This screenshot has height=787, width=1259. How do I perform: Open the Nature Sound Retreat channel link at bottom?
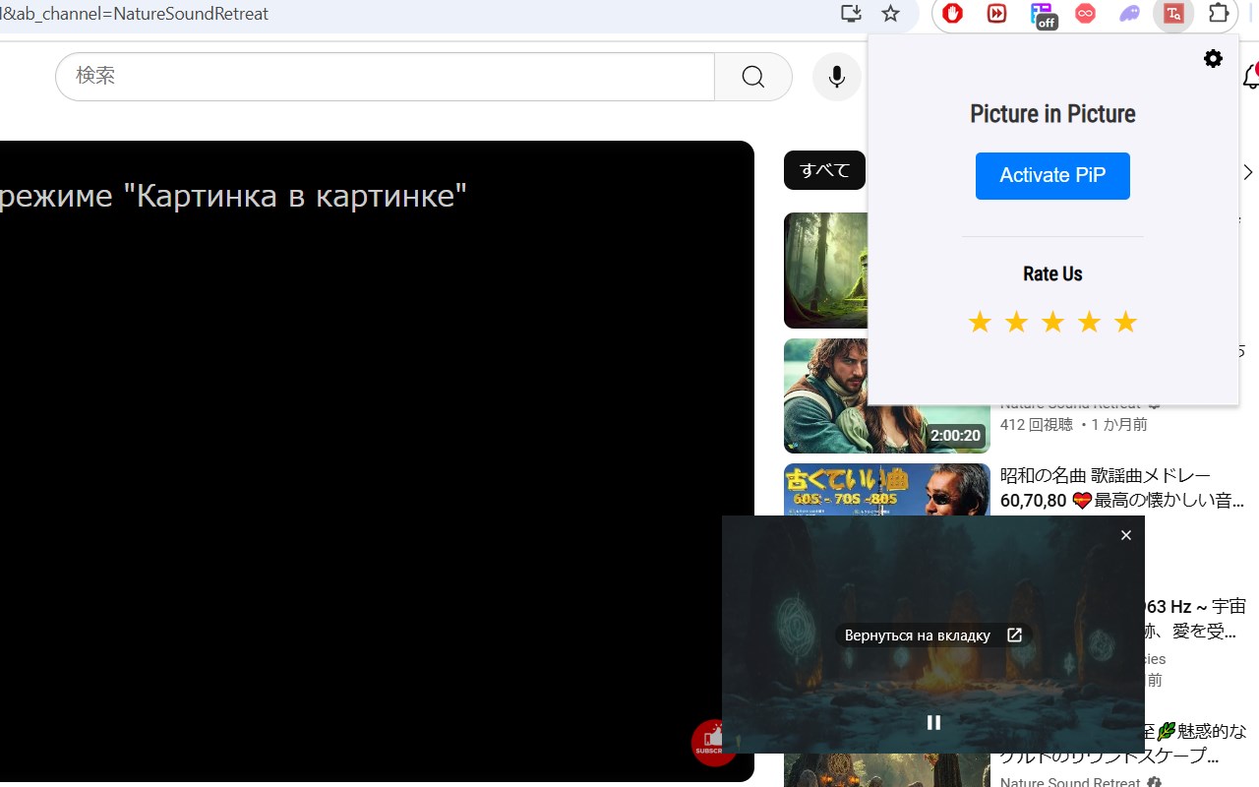(1070, 783)
